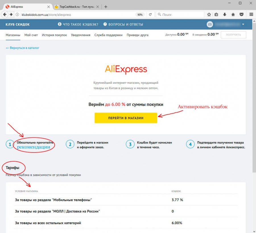Open the Магазины menu item
The image size is (256, 233).
coord(13,35)
